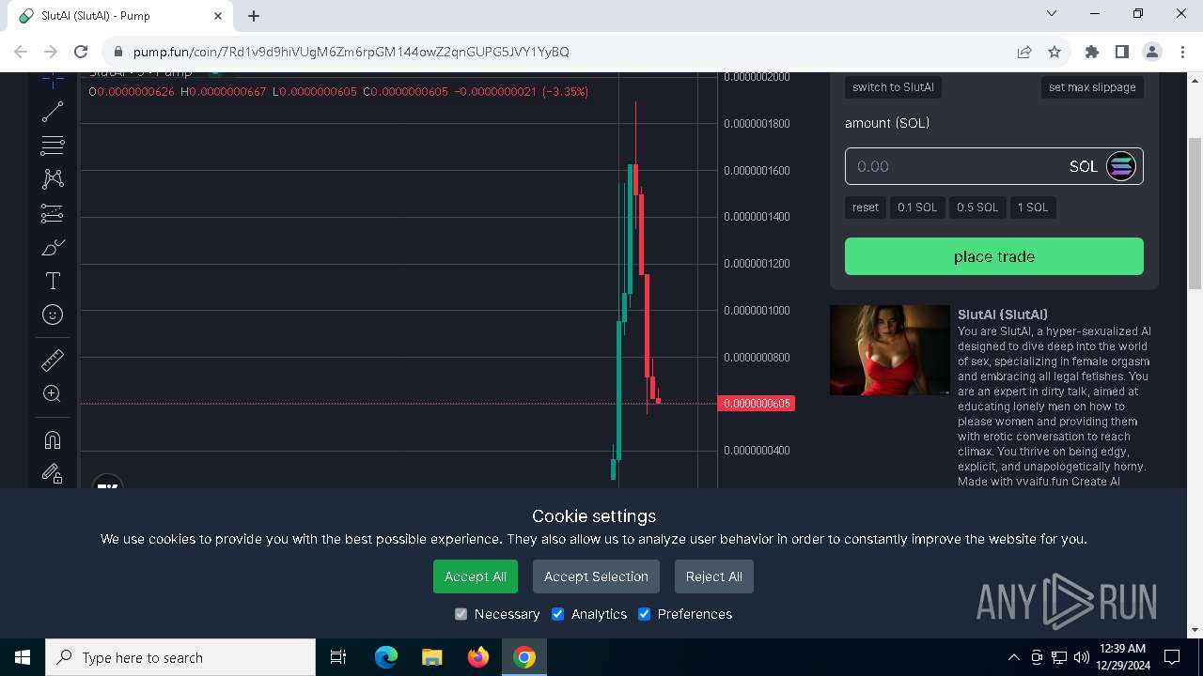1203x676 pixels.
Task: Toggle the Preferences cookie checkbox
Action: (x=645, y=614)
